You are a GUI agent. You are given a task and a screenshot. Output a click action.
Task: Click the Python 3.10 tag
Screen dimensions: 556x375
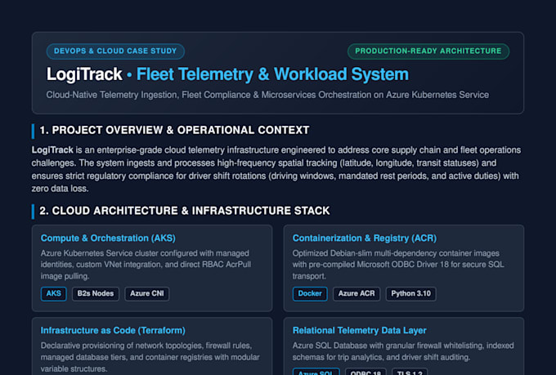click(410, 293)
